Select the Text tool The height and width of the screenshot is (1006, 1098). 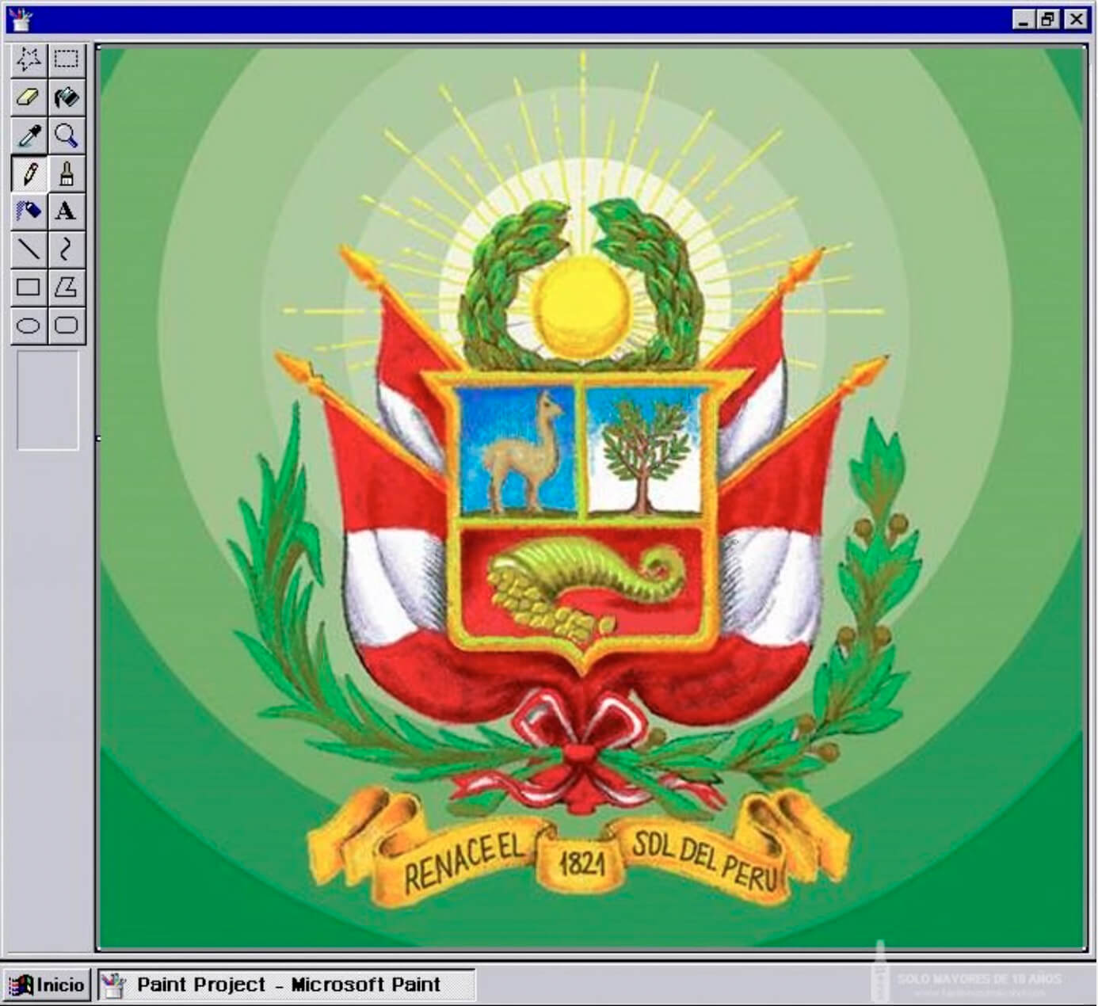coord(67,211)
